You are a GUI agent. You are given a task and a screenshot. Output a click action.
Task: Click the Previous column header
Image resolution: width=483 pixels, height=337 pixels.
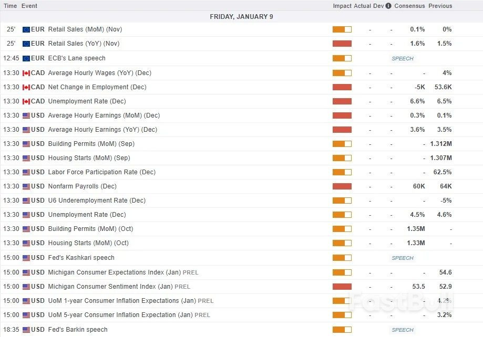tap(440, 6)
